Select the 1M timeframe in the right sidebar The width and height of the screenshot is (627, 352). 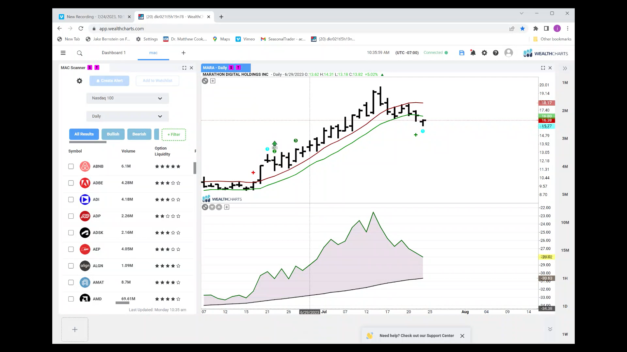point(565,83)
